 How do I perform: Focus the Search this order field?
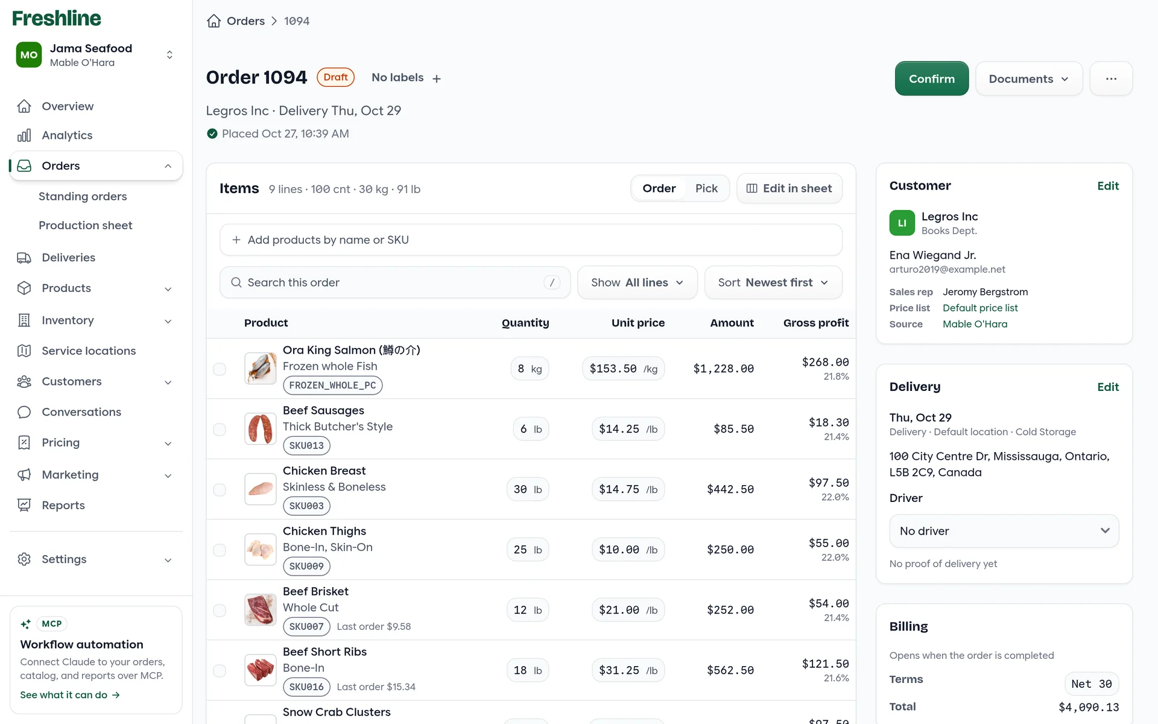[x=395, y=282]
